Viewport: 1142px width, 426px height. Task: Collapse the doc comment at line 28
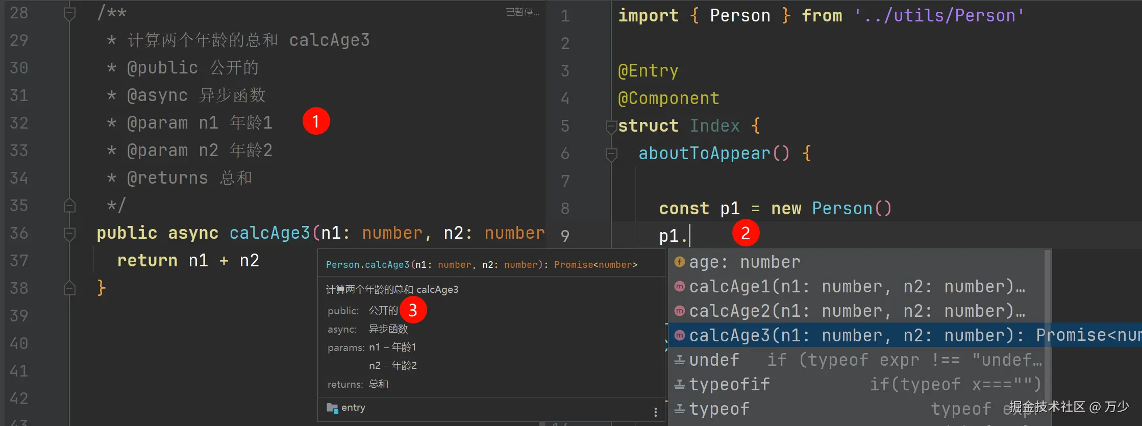[x=69, y=13]
